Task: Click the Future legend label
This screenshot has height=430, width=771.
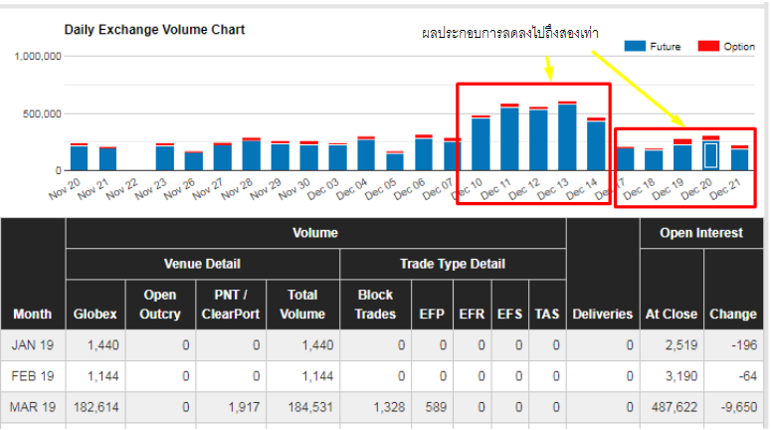Action: (666, 47)
